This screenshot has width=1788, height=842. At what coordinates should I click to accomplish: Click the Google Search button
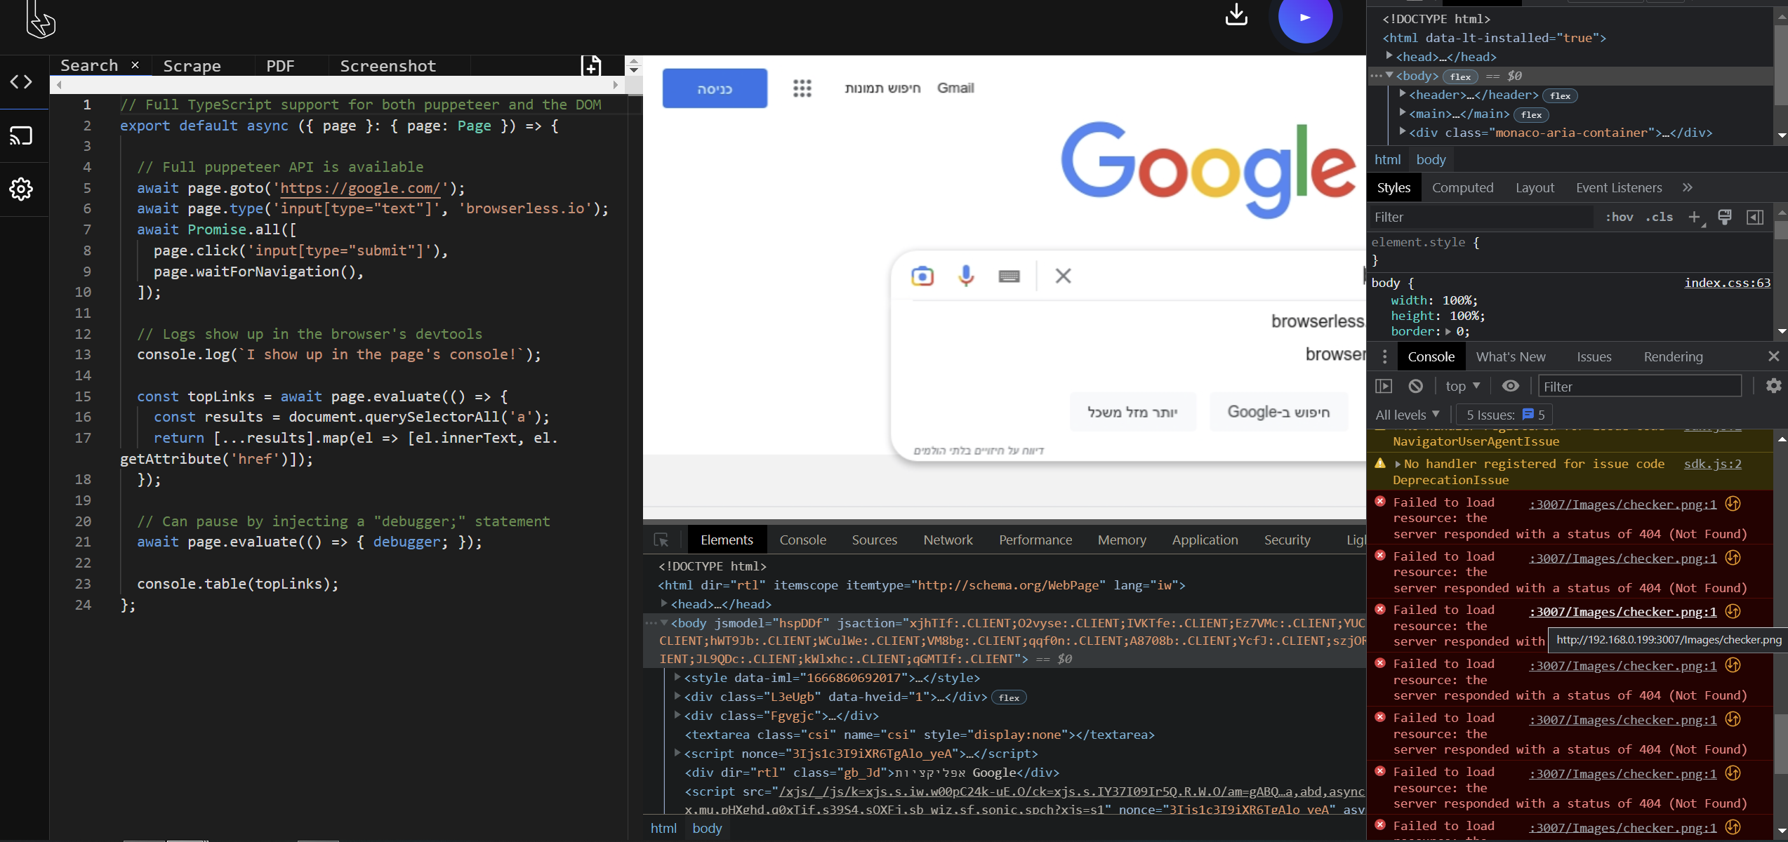coord(1278,412)
